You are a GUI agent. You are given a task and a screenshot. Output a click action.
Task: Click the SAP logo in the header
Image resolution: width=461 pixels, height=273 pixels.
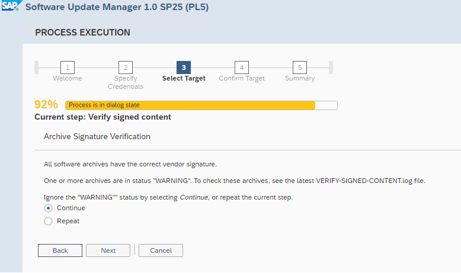11,7
